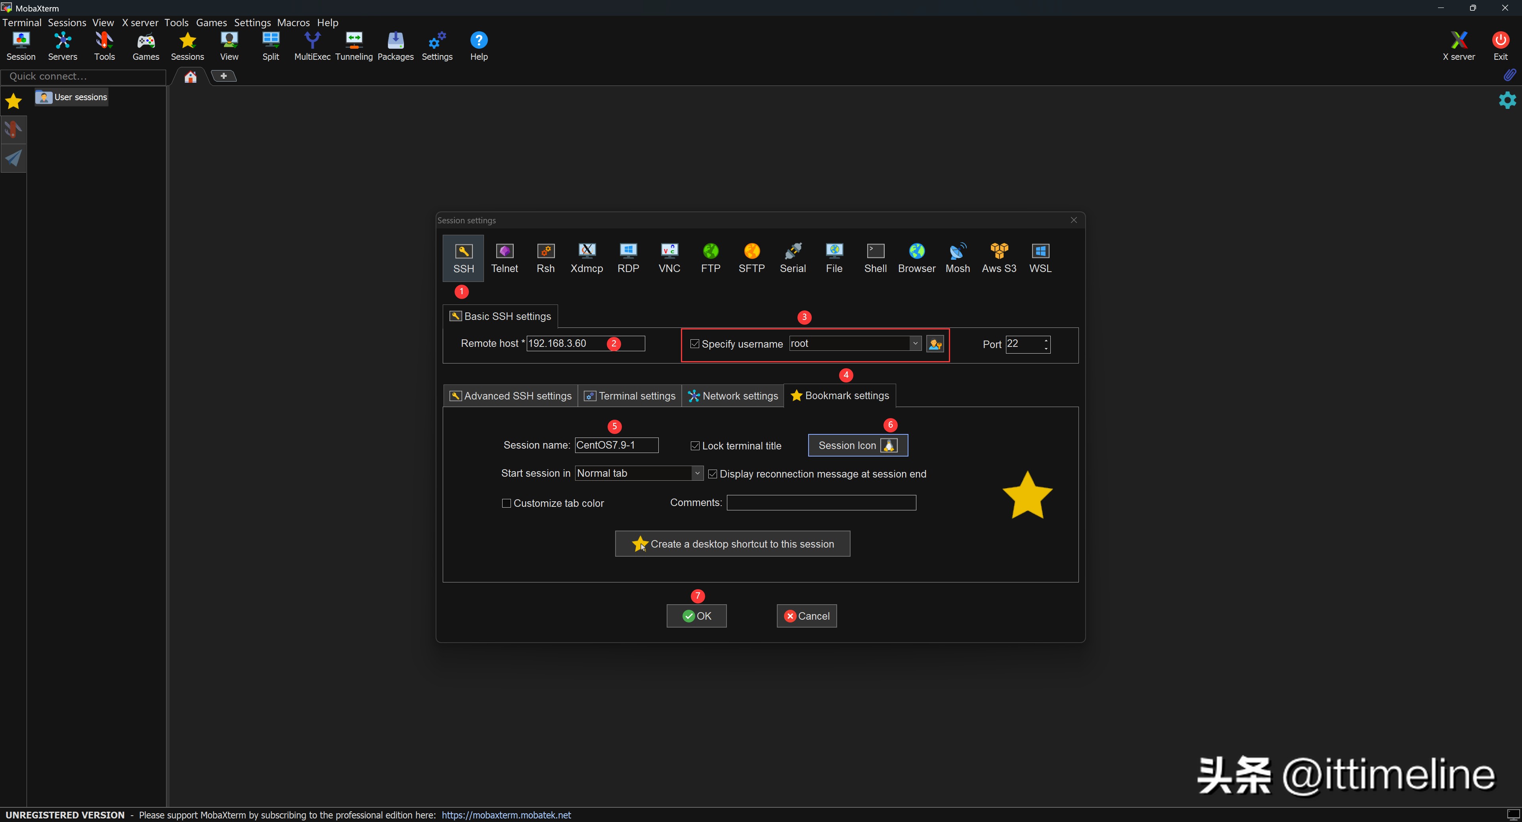
Task: Click the Comments input field
Action: click(821, 503)
